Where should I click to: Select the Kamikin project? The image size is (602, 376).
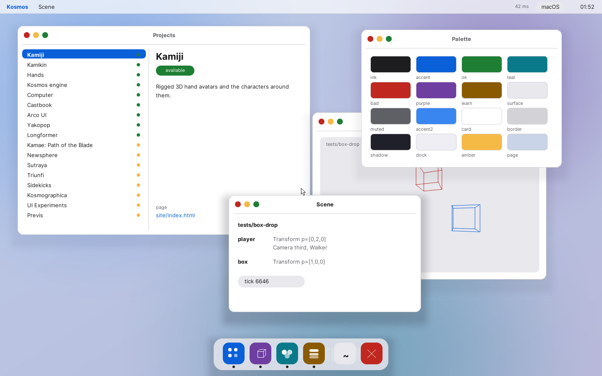tap(84, 65)
